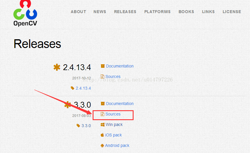
Task: Download Sources for version 3.3.0
Action: (x=113, y=114)
